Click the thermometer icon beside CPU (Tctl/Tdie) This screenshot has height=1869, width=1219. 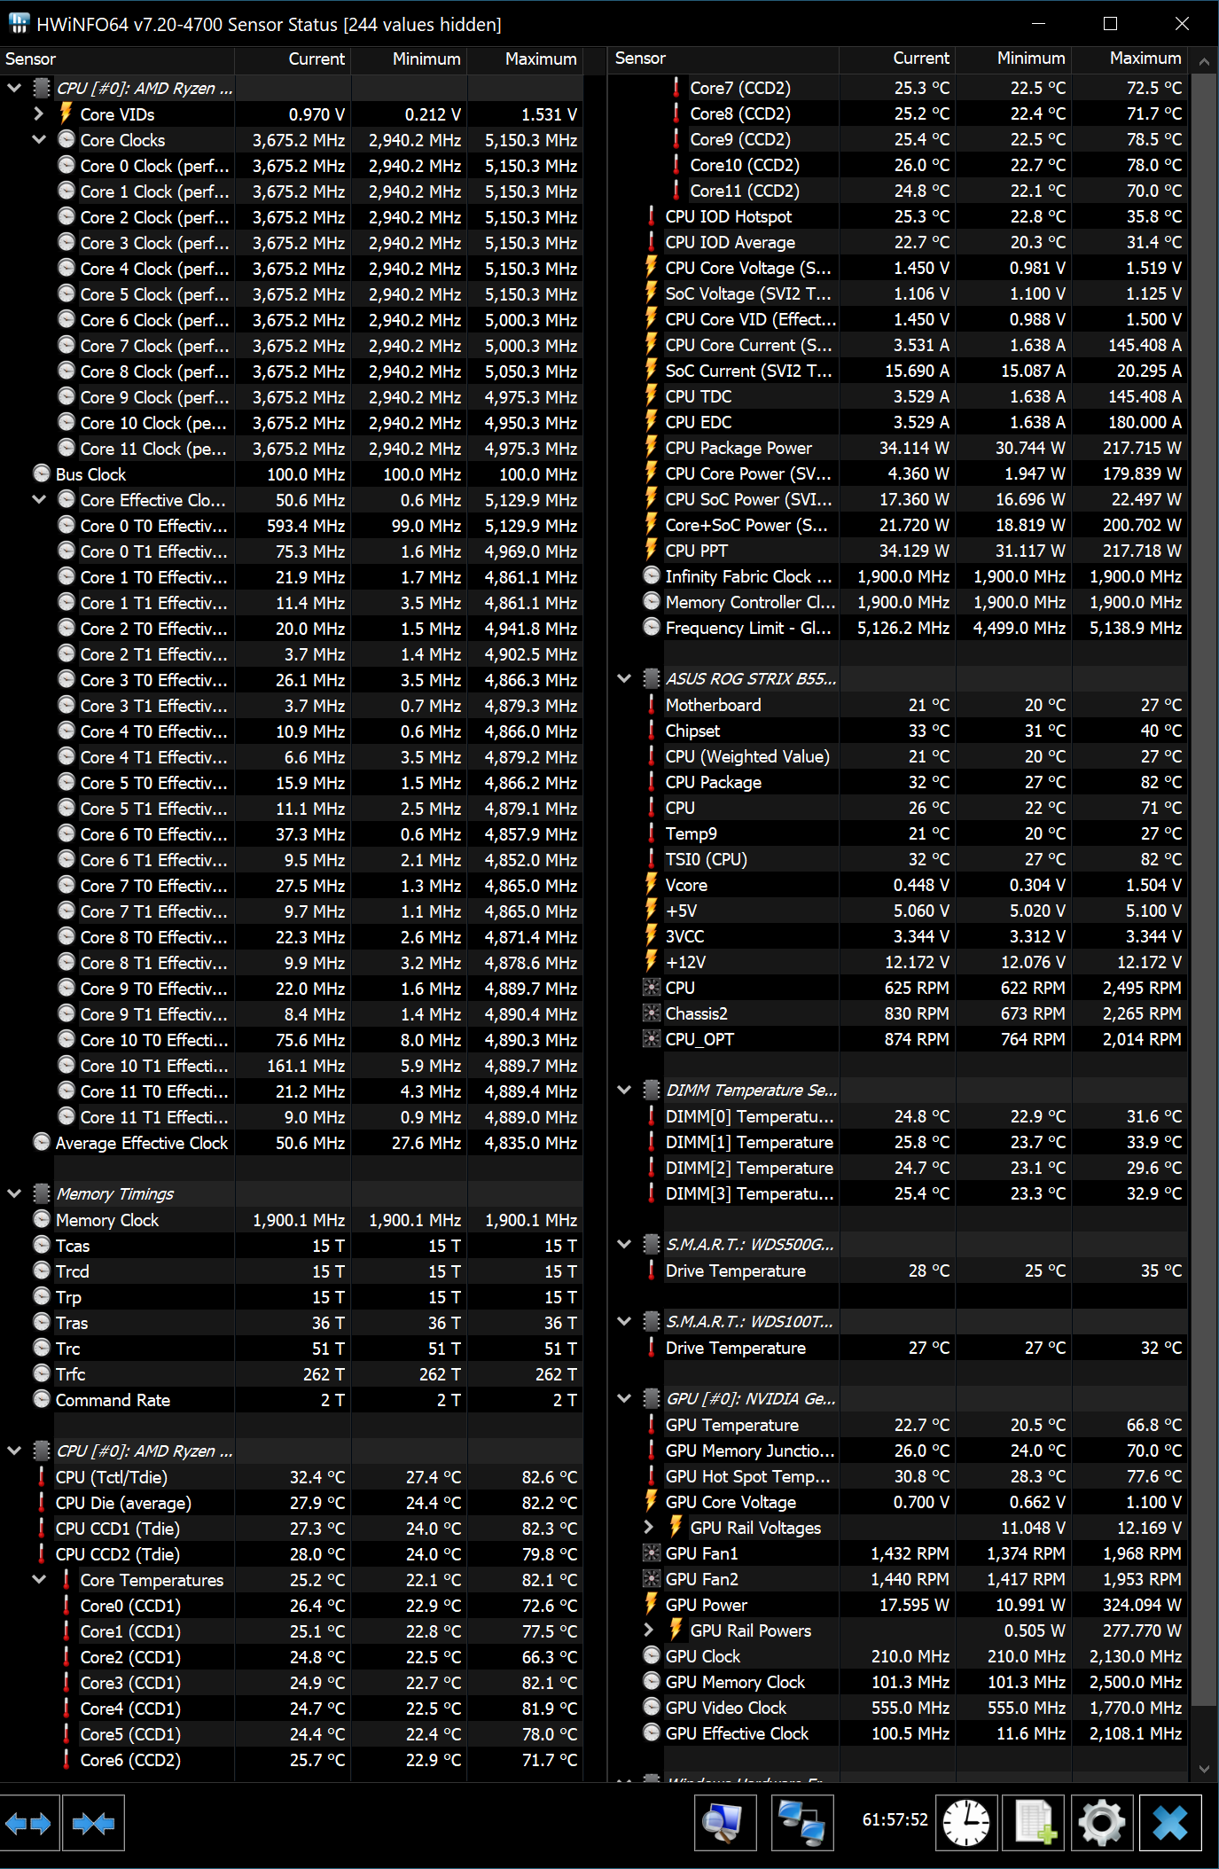[41, 1476]
